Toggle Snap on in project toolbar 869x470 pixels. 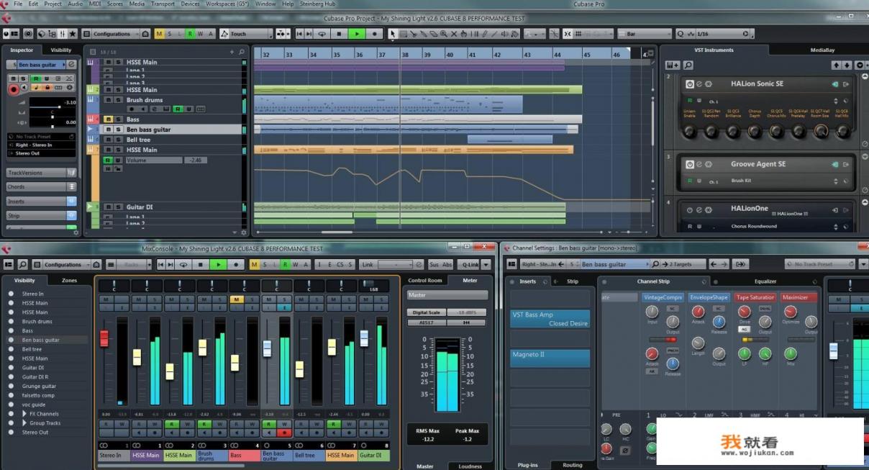tap(568, 33)
